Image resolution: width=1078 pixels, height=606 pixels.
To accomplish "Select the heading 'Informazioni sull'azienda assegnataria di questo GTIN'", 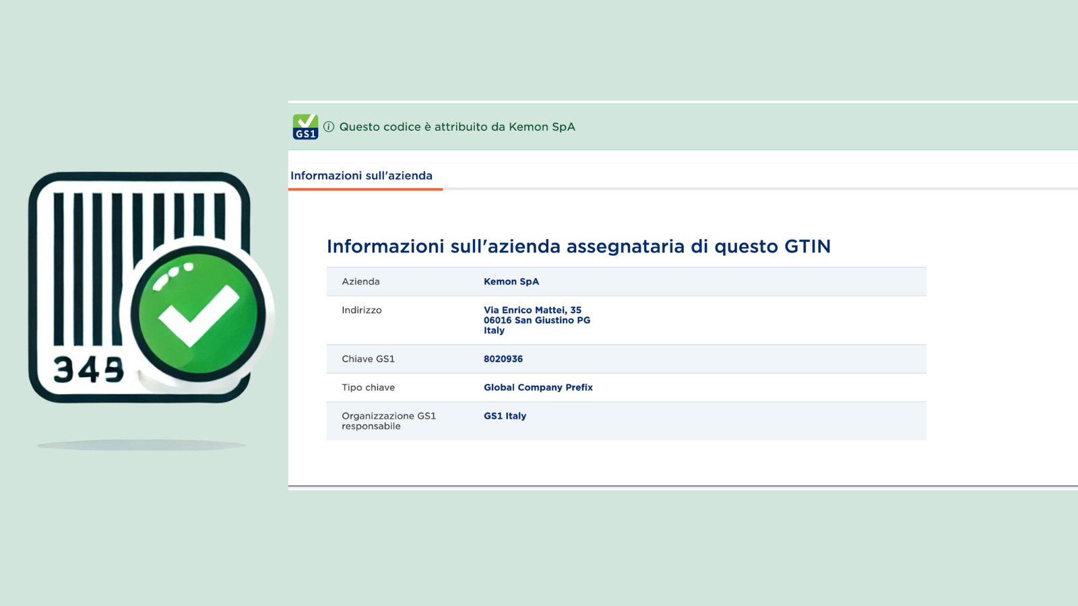I will point(579,246).
